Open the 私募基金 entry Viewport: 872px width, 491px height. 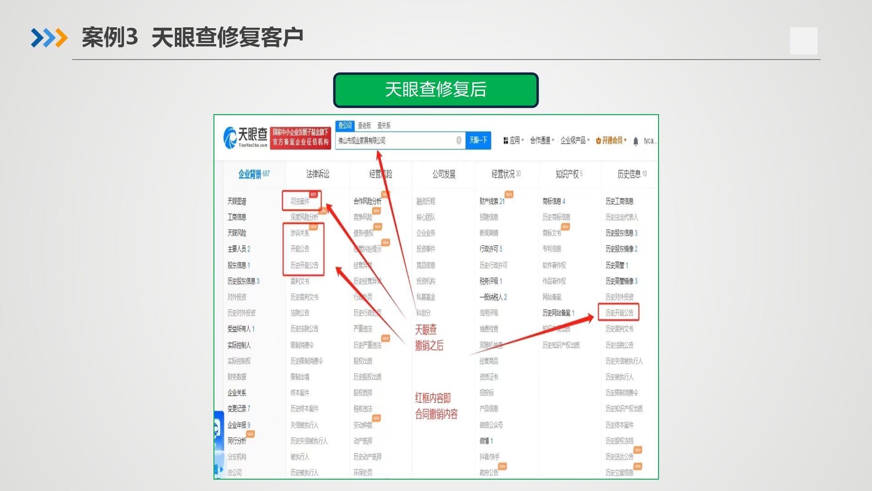426,297
